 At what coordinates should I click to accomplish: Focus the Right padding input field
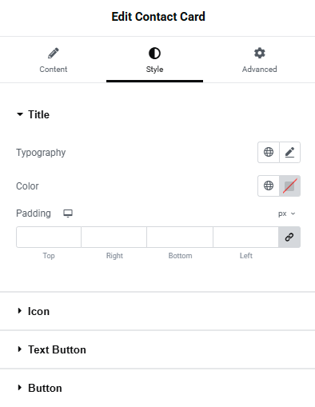click(x=114, y=237)
